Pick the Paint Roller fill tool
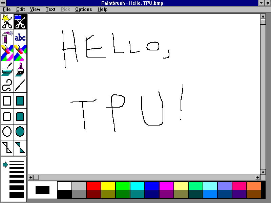271x203 pixels. tap(7, 69)
